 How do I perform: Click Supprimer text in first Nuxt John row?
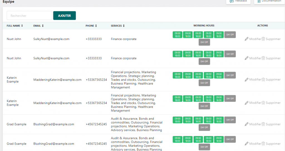(x=273, y=39)
